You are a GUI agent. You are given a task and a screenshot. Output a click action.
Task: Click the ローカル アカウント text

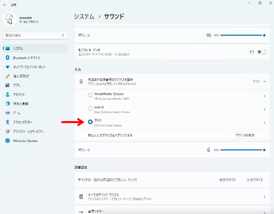click(x=29, y=22)
